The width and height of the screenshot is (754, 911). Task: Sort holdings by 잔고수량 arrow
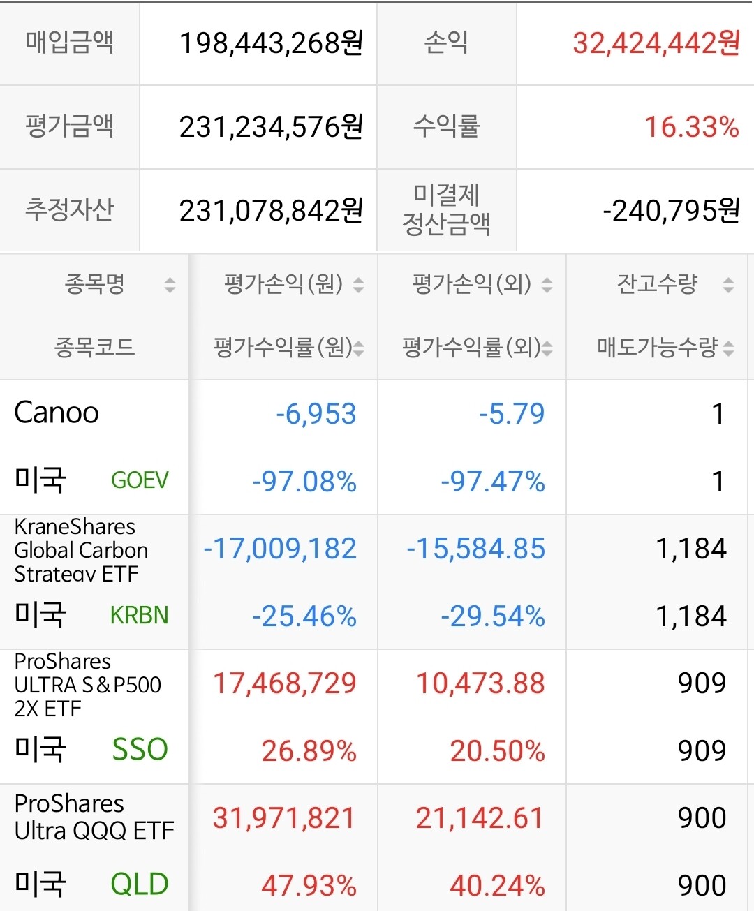coord(728,285)
